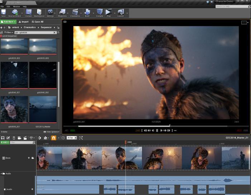
Task: Open the 30 fps dropdown
Action: [x=72, y=138]
